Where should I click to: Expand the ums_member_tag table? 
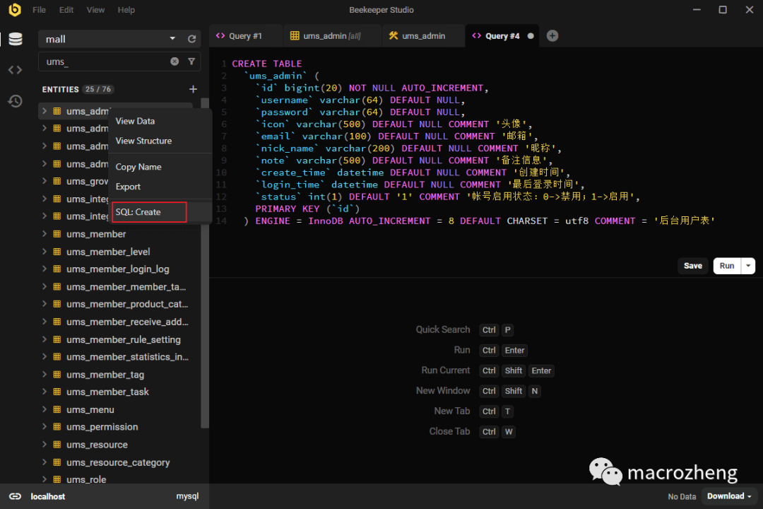coord(45,374)
